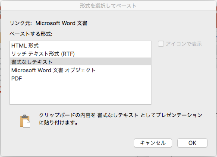Select 書式なしテキスト list row
Screen dimensions: 217x157
coord(80,62)
